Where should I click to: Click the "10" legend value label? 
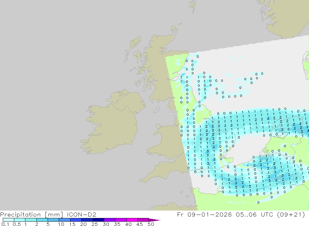61,224
